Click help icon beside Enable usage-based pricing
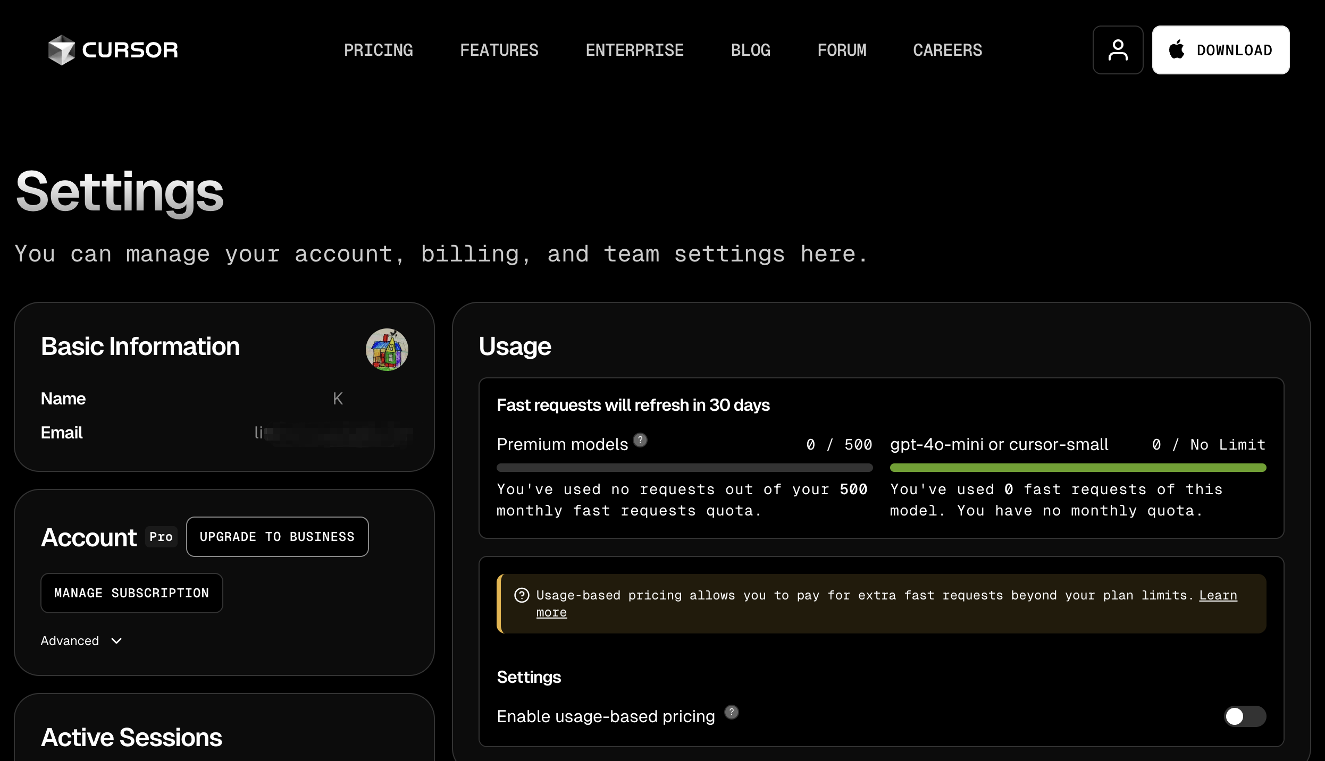Image resolution: width=1325 pixels, height=761 pixels. [732, 712]
